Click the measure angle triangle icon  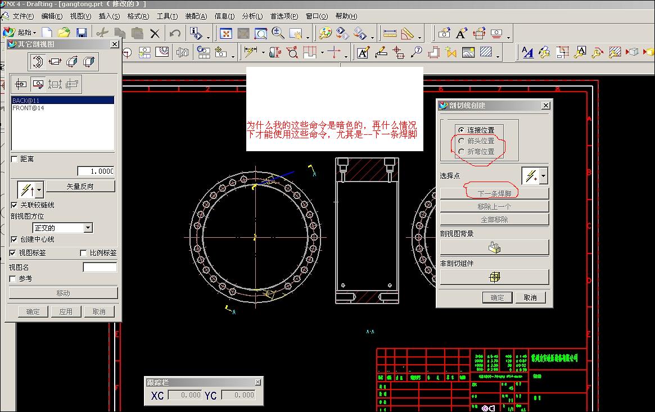click(x=407, y=33)
